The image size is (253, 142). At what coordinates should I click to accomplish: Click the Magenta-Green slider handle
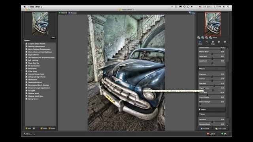pos(213,90)
